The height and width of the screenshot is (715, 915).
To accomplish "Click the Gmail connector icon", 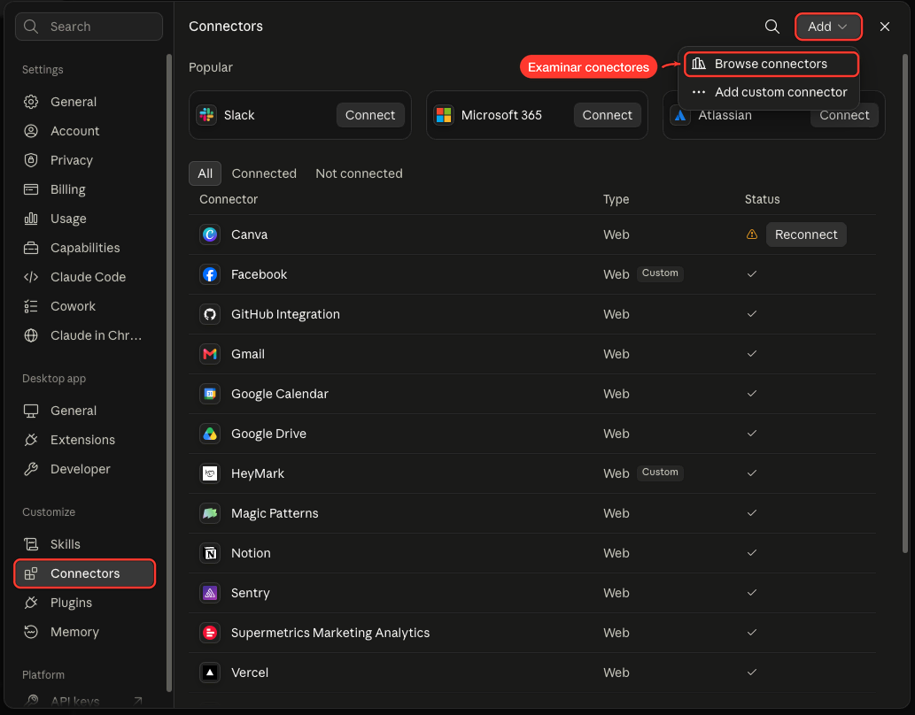I will (x=210, y=354).
